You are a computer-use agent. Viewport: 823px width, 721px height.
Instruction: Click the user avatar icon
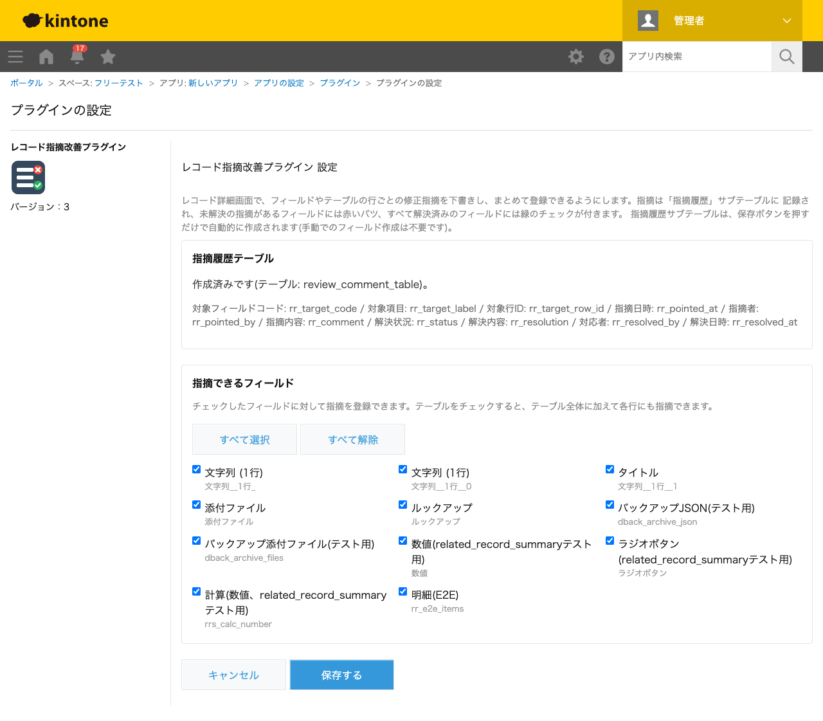648,21
